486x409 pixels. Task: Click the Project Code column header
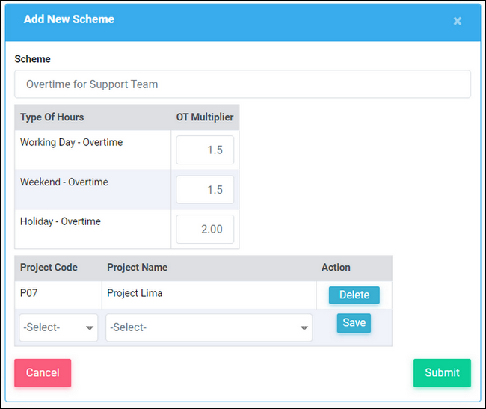point(49,268)
